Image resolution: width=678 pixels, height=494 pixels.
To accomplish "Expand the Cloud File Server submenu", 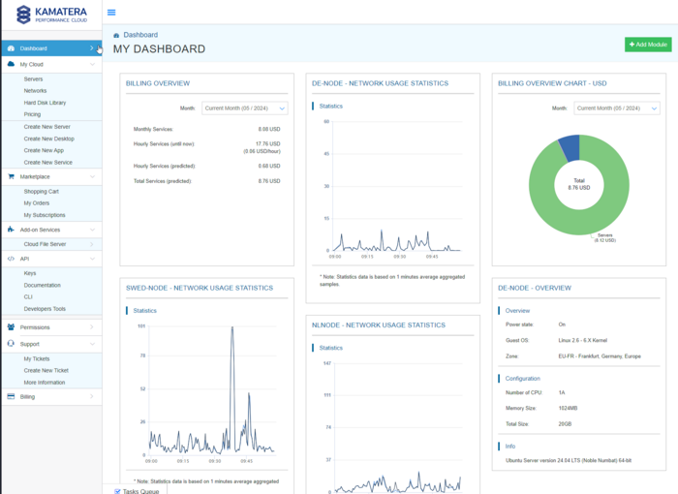I will [x=92, y=244].
